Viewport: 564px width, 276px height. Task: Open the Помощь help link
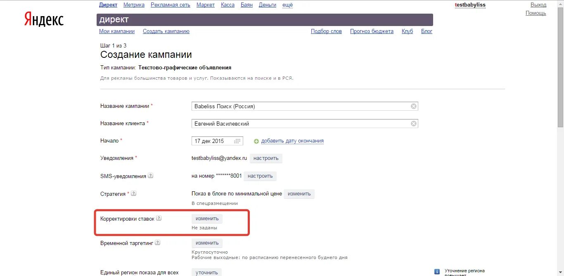click(536, 13)
